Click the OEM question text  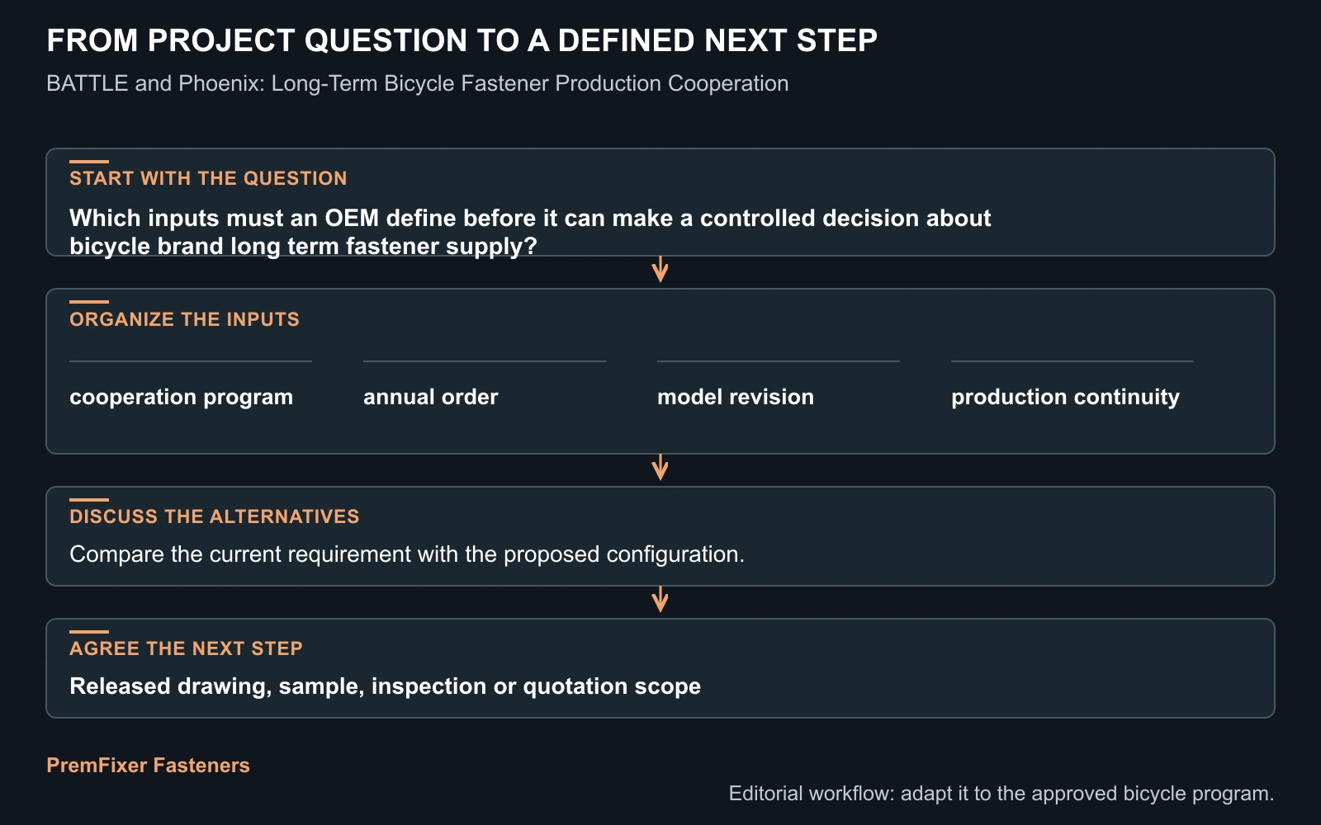pos(530,232)
